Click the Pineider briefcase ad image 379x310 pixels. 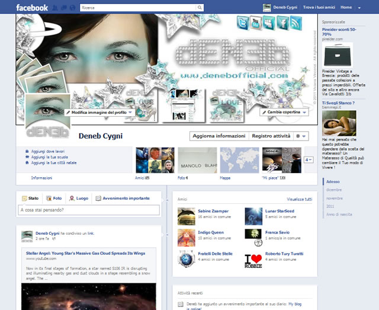click(x=338, y=55)
